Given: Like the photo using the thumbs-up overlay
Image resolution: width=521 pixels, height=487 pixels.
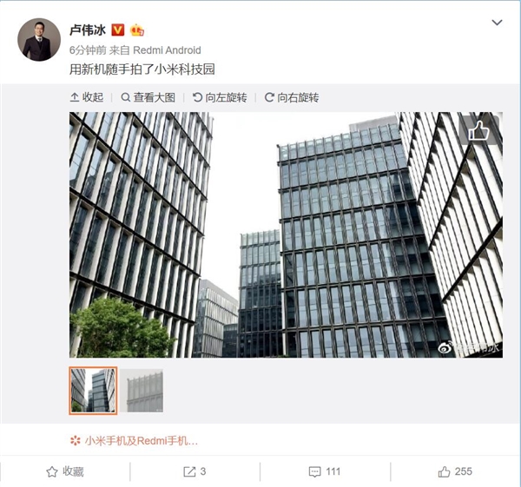Looking at the screenshot, I should tap(478, 130).
